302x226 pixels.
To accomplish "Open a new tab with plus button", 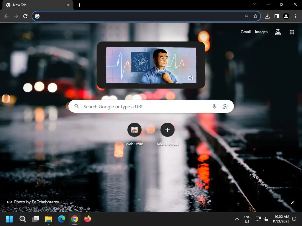I will [x=80, y=5].
